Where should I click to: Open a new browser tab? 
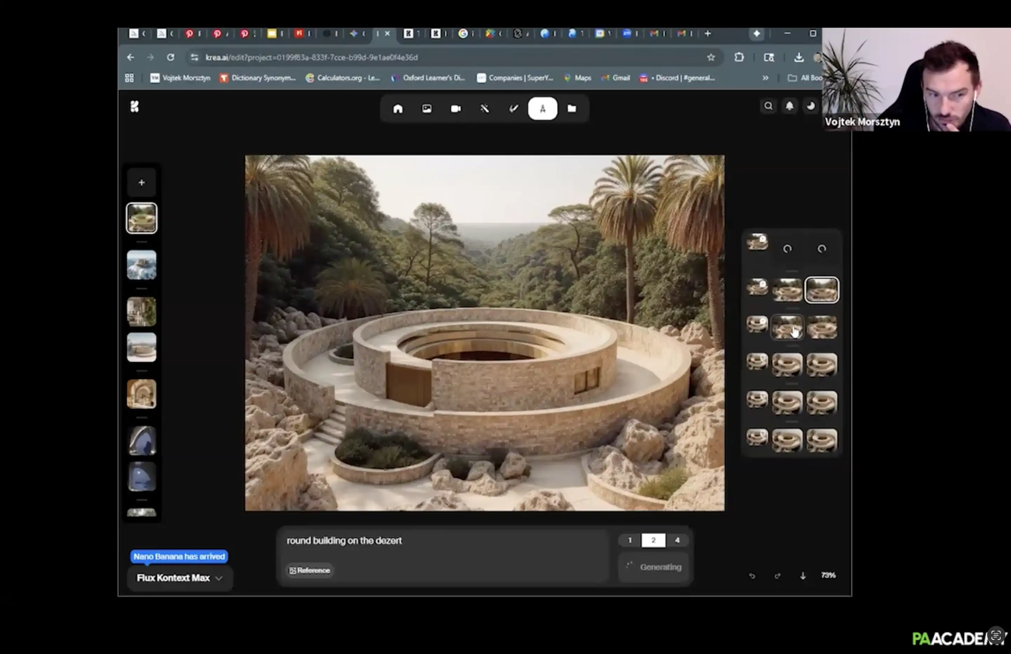point(707,34)
